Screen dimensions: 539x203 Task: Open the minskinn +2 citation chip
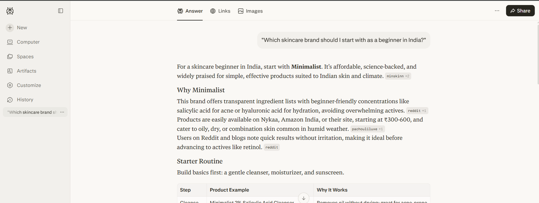(x=398, y=76)
